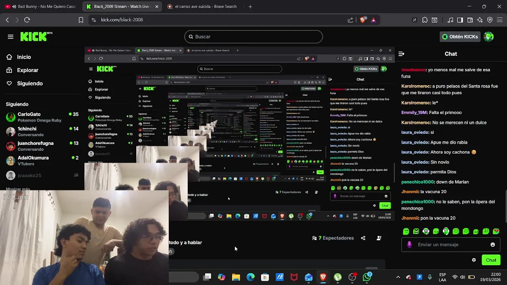
Task: Click the Obtén KICKs button
Action: 460,37
